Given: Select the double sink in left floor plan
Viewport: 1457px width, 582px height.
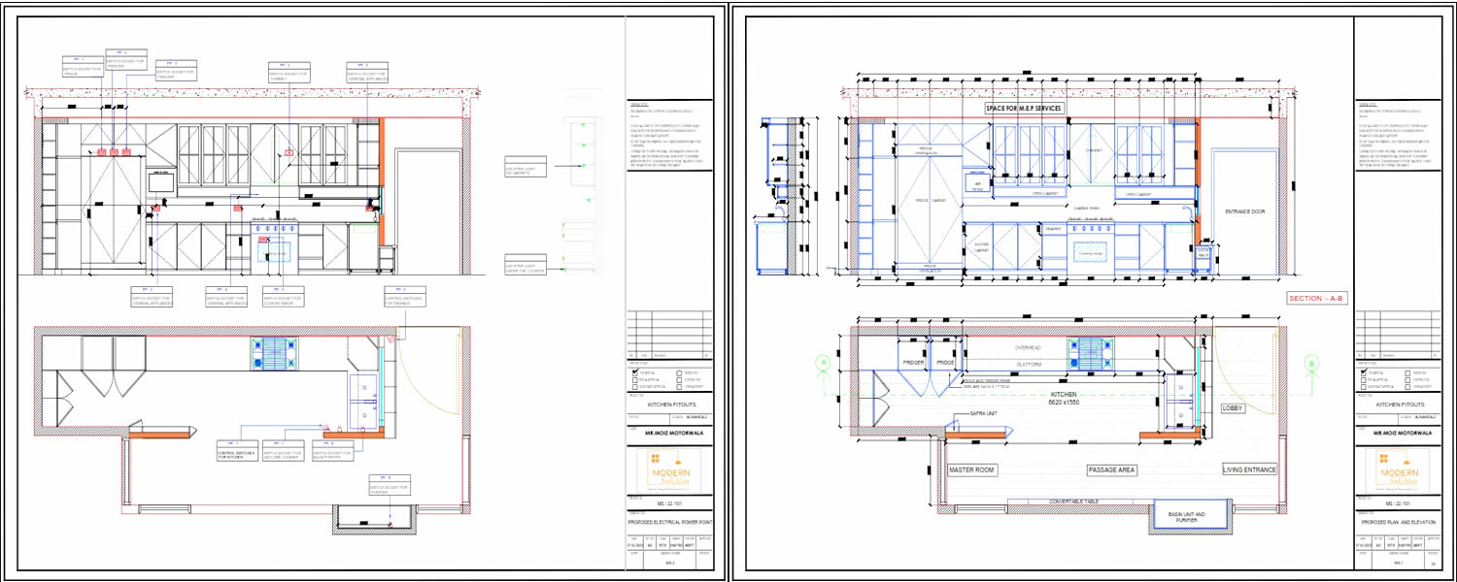Looking at the screenshot, I should (365, 401).
